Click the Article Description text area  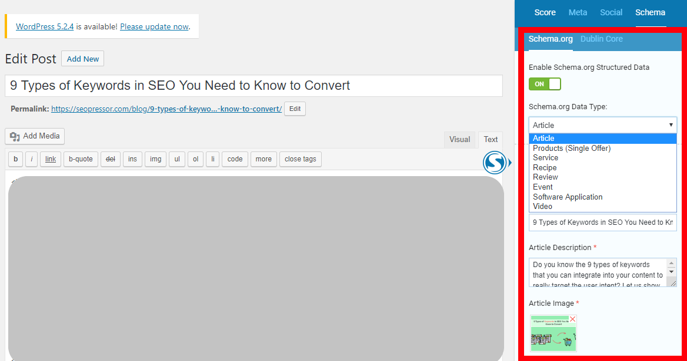[x=602, y=272]
